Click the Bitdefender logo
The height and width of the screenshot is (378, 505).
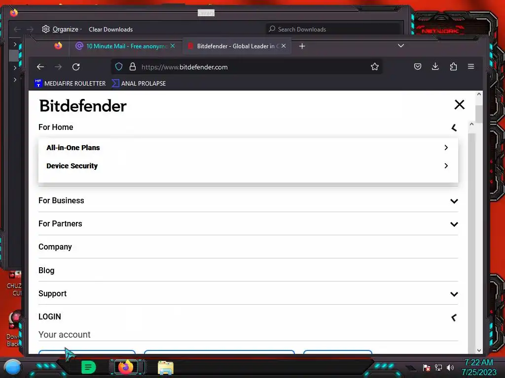coord(83,106)
